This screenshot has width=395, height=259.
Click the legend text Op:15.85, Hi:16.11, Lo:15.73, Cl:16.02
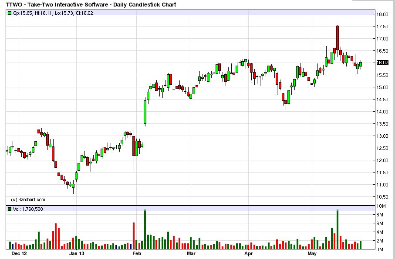(x=53, y=13)
